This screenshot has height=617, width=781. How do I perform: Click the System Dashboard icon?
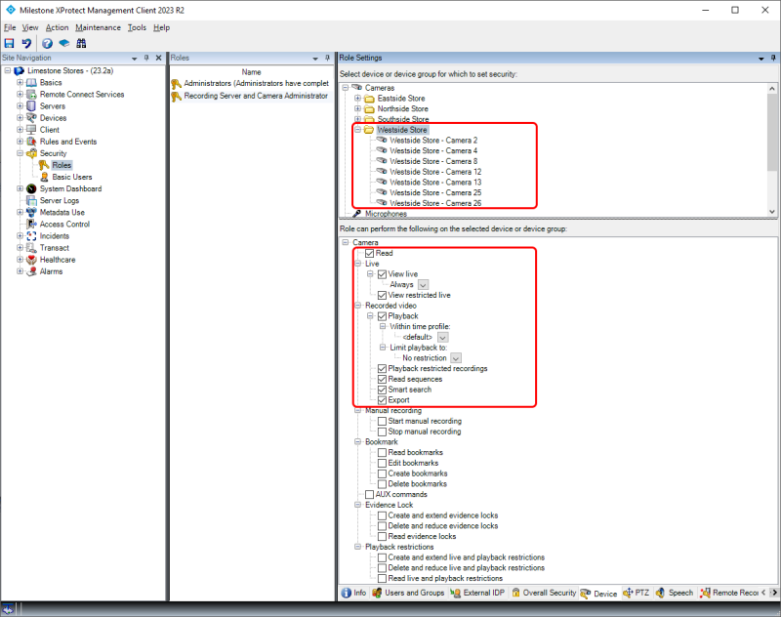[x=31, y=188]
